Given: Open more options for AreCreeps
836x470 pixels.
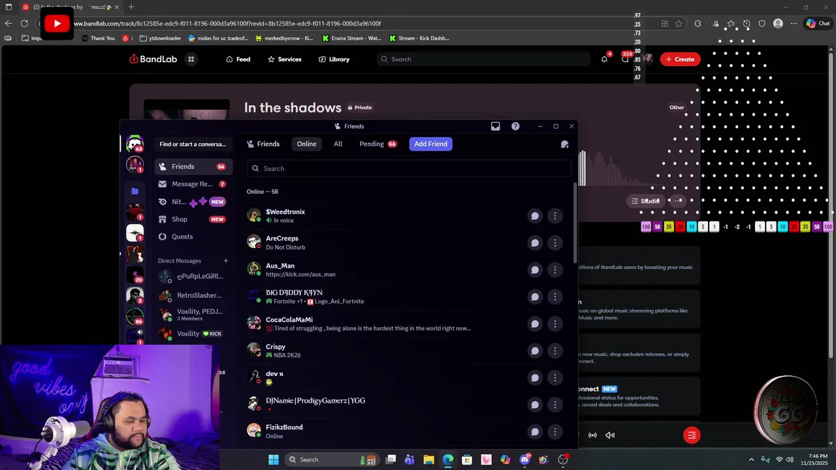Looking at the screenshot, I should click(555, 243).
